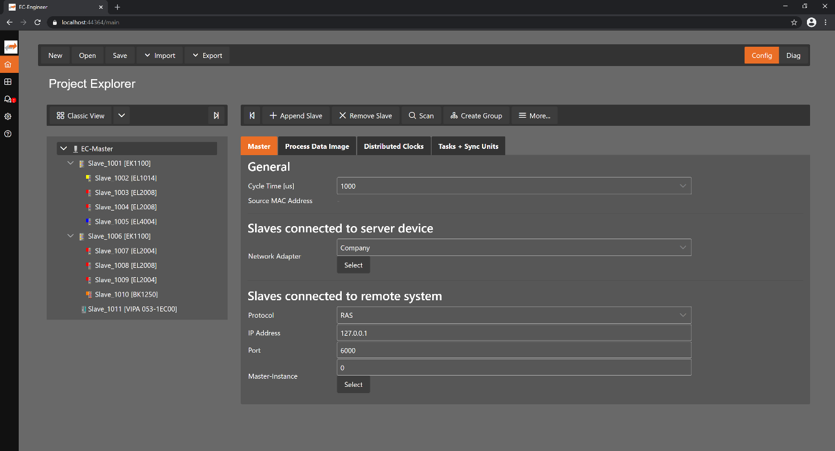The image size is (835, 451).
Task: Open the grid dashboard sidebar icon
Action: click(x=8, y=82)
